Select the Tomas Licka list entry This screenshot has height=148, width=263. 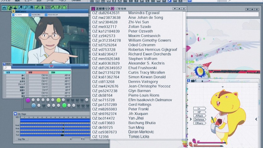[139, 137]
